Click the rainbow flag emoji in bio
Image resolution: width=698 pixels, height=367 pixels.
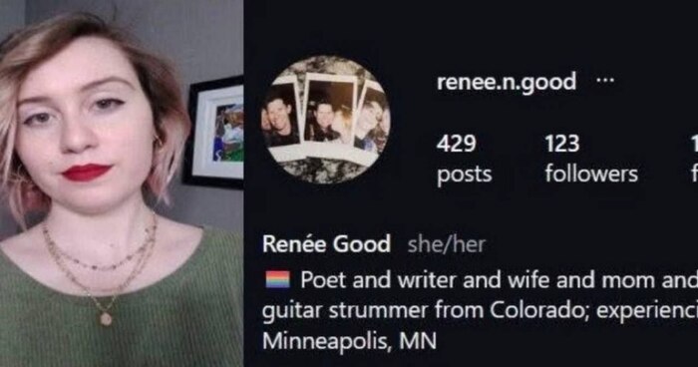click(278, 280)
